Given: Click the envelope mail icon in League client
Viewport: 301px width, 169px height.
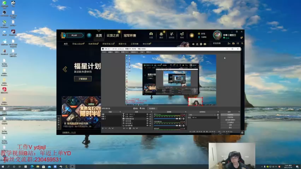Looking at the screenshot, I should coord(205,44).
